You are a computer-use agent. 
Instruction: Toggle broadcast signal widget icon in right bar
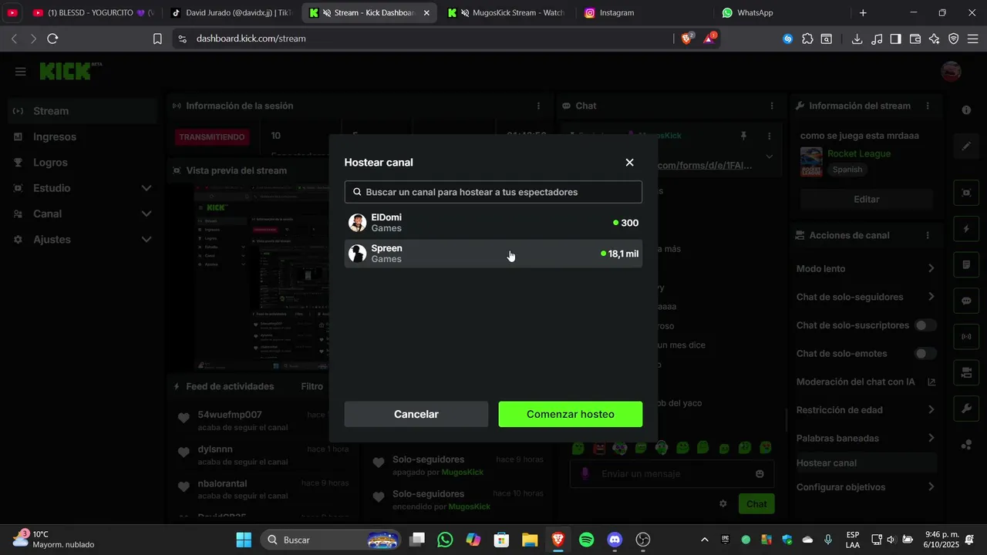point(966,337)
